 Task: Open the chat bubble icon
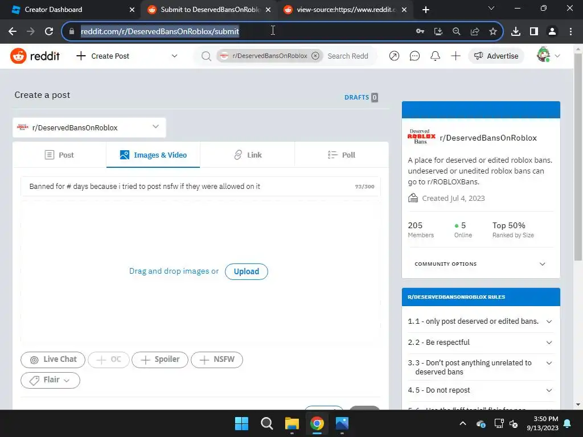point(414,56)
